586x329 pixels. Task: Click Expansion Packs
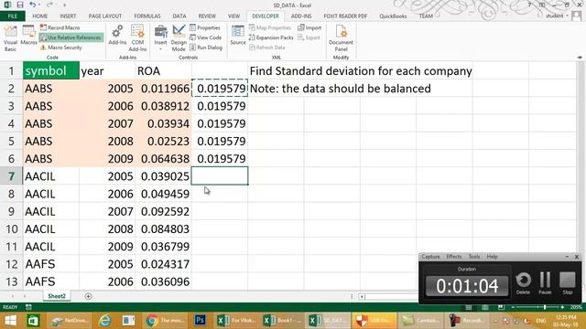click(x=271, y=37)
